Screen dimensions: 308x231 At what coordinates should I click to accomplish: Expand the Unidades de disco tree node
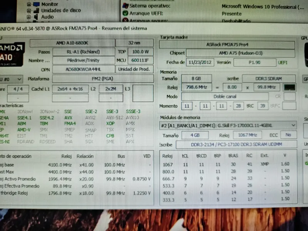click(x=29, y=11)
